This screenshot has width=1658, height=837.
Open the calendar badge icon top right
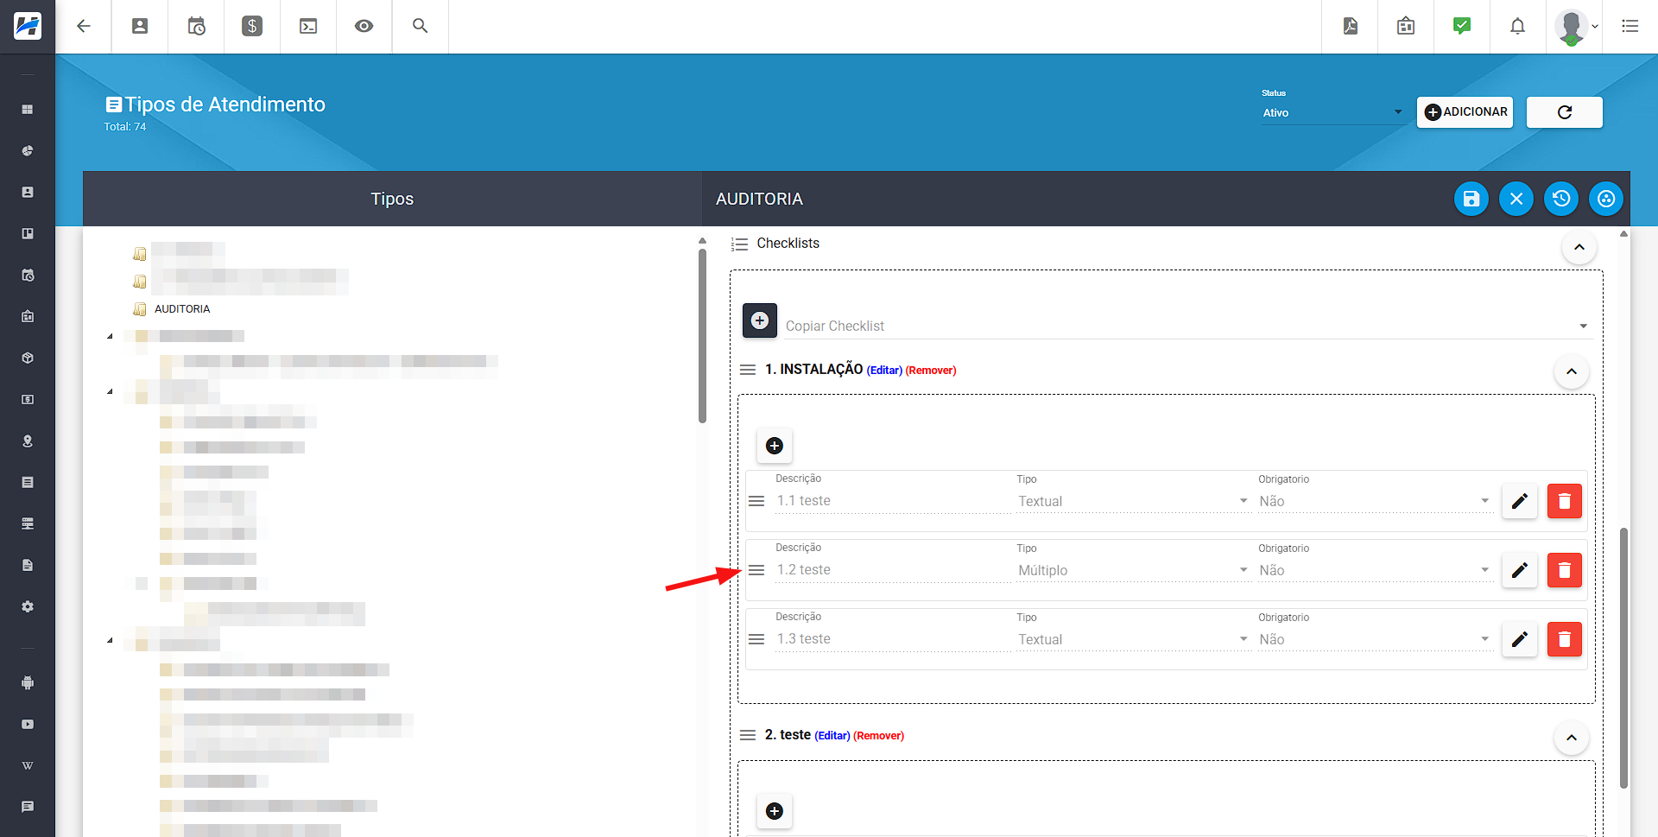coord(1406,26)
